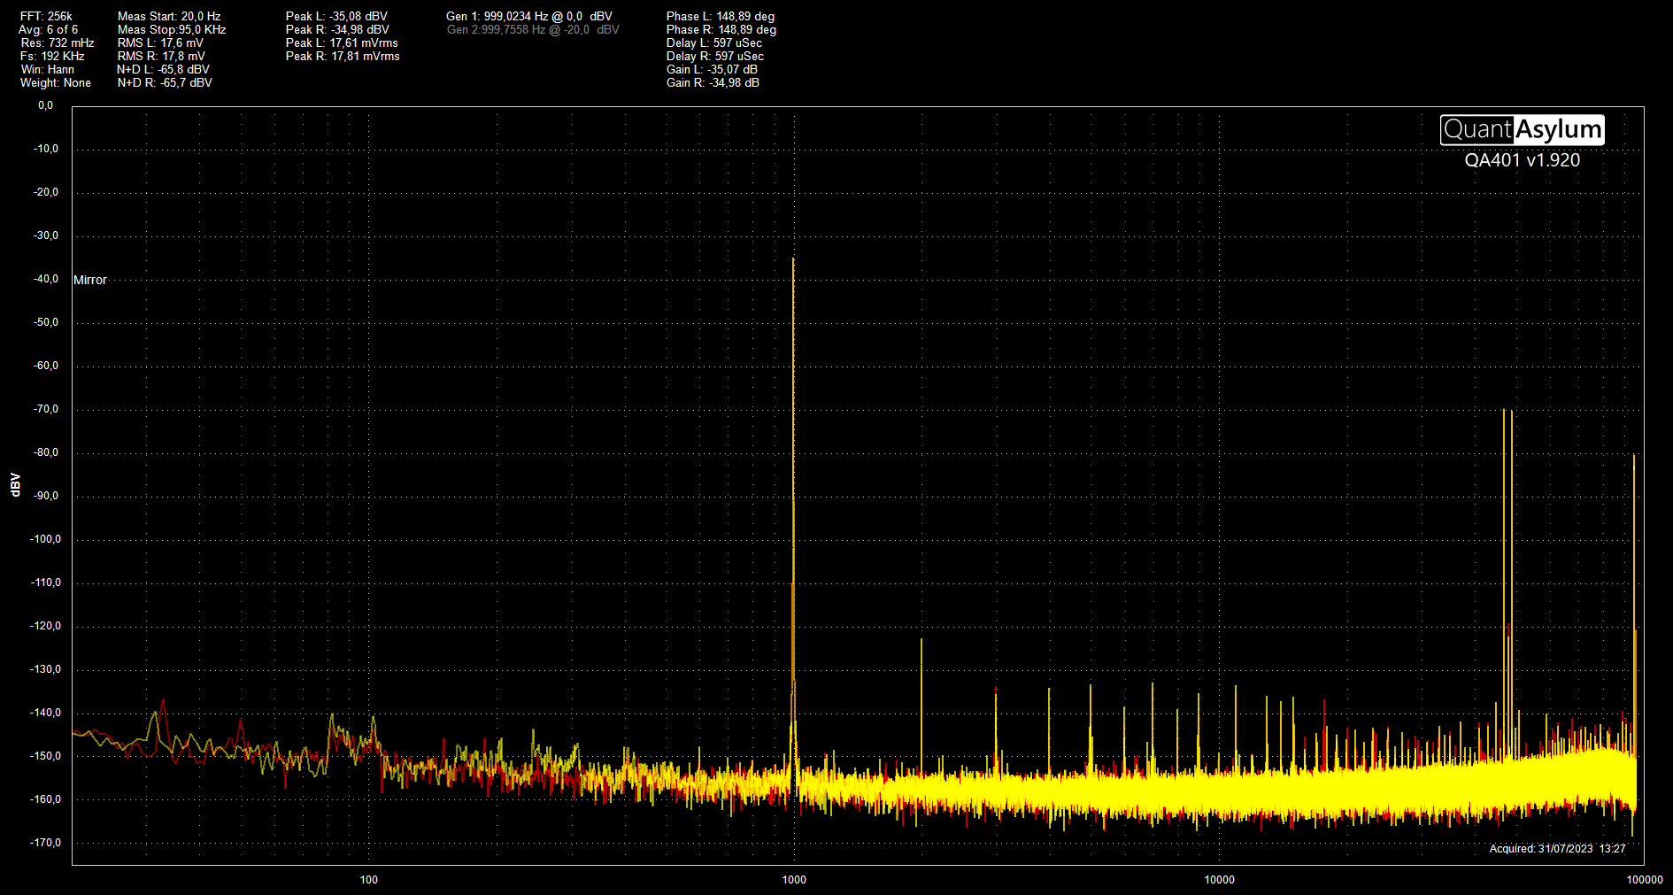
Task: Click the QA401 v1.920 version text
Action: tap(1522, 160)
